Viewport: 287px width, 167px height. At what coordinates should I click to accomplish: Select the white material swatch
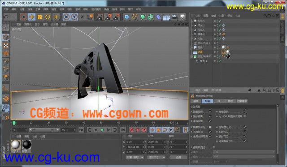16,145
